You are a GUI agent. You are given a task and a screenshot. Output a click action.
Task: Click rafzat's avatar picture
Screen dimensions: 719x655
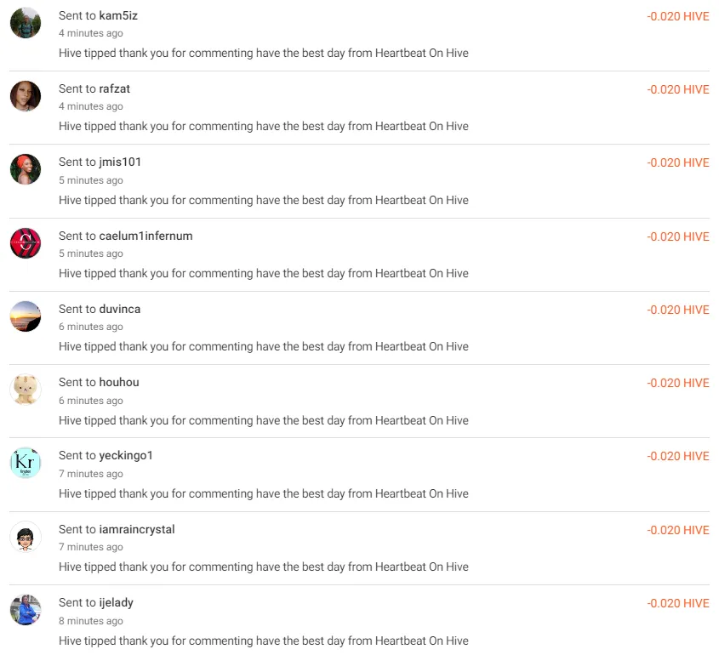click(x=26, y=96)
